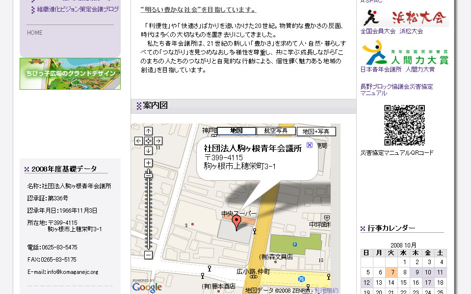The width and height of the screenshot is (471, 294).
Task: Click the 2008年度基礎データ heading
Action: click(x=64, y=169)
